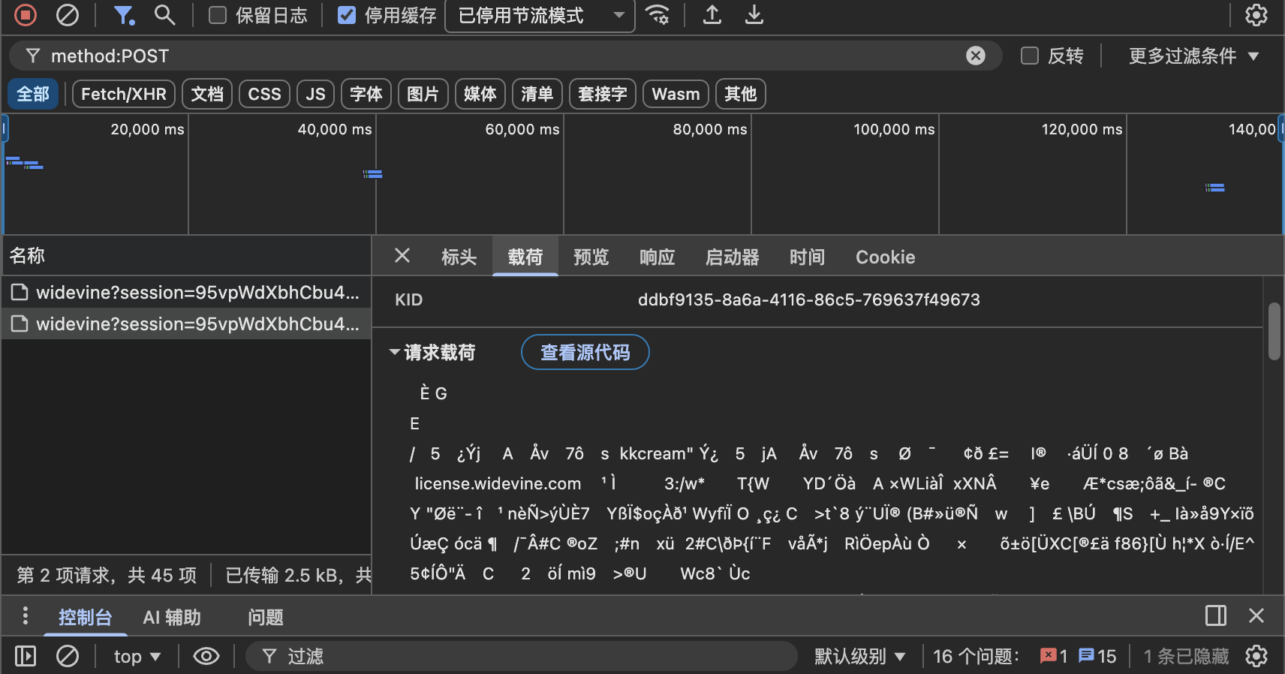Open network settings gear

1256,15
